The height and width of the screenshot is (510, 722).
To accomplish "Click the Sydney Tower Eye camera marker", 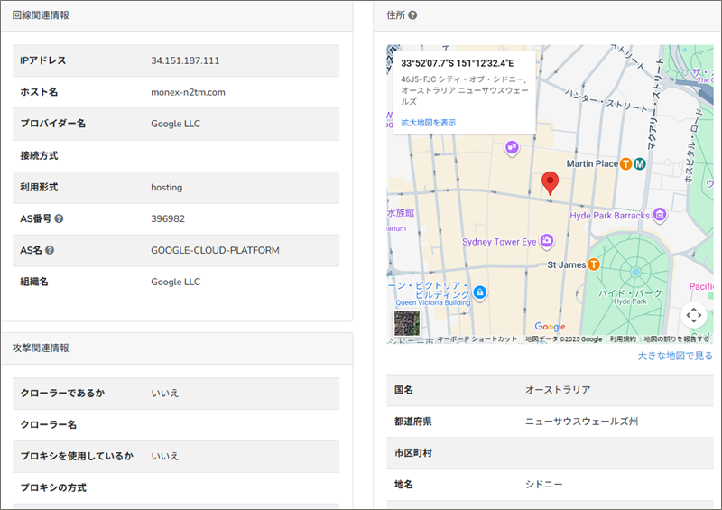I will 547,242.
